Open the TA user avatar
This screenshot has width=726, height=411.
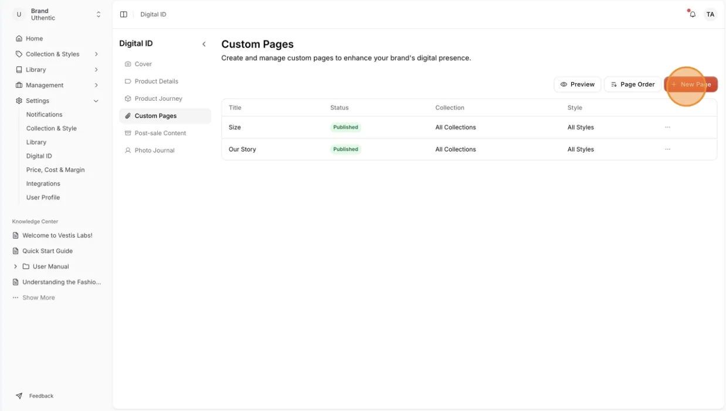[x=710, y=15]
